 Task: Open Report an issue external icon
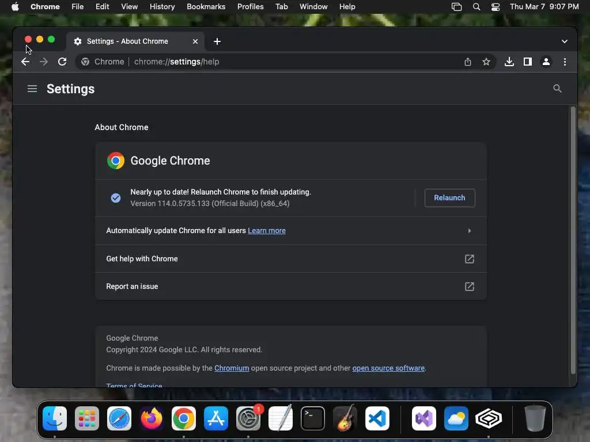click(x=469, y=287)
